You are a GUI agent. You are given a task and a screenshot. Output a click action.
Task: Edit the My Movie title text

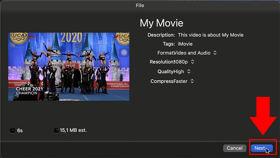click(x=161, y=23)
